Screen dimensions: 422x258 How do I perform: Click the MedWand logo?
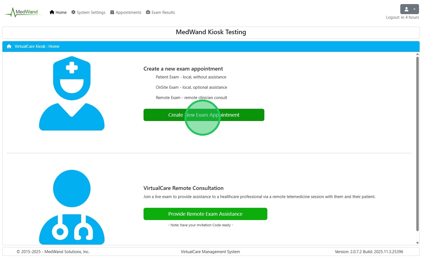(x=24, y=12)
